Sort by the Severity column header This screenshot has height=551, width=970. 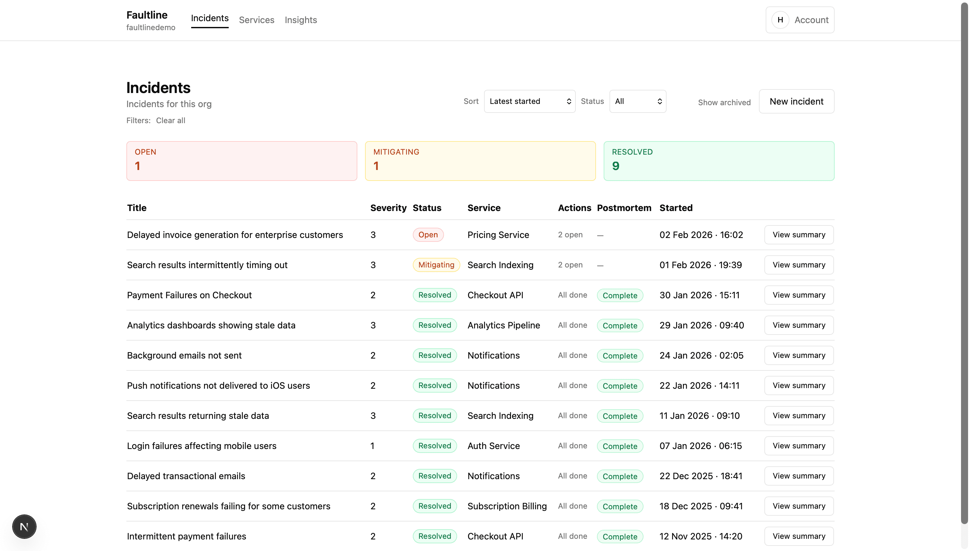[x=388, y=208]
